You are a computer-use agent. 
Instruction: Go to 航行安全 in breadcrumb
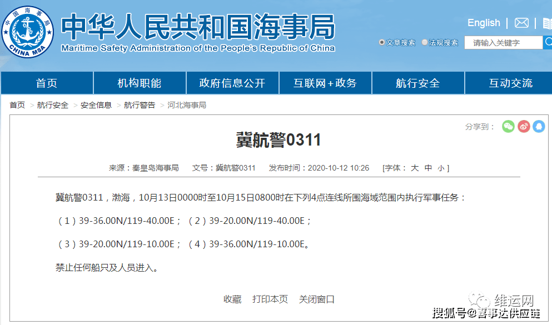(x=52, y=105)
